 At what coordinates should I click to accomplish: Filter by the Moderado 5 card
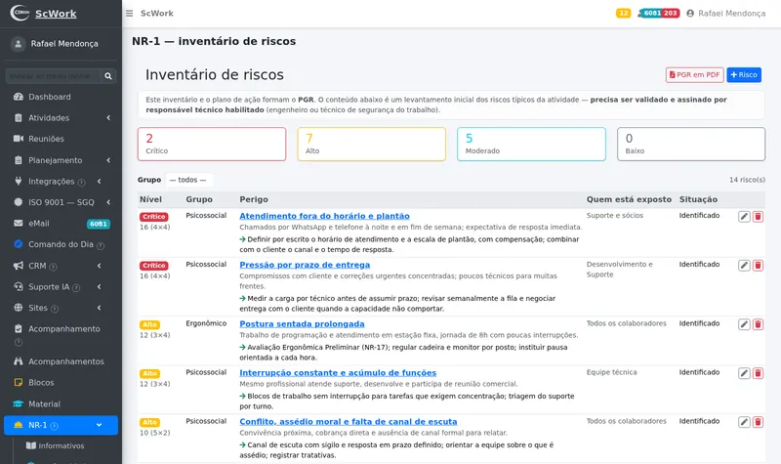click(x=531, y=144)
